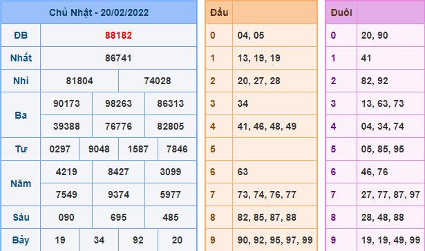Click fourth prize number 9048

(99, 149)
